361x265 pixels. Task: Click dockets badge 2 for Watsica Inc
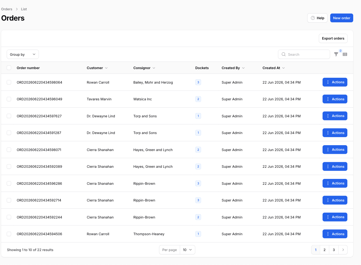pos(198,99)
